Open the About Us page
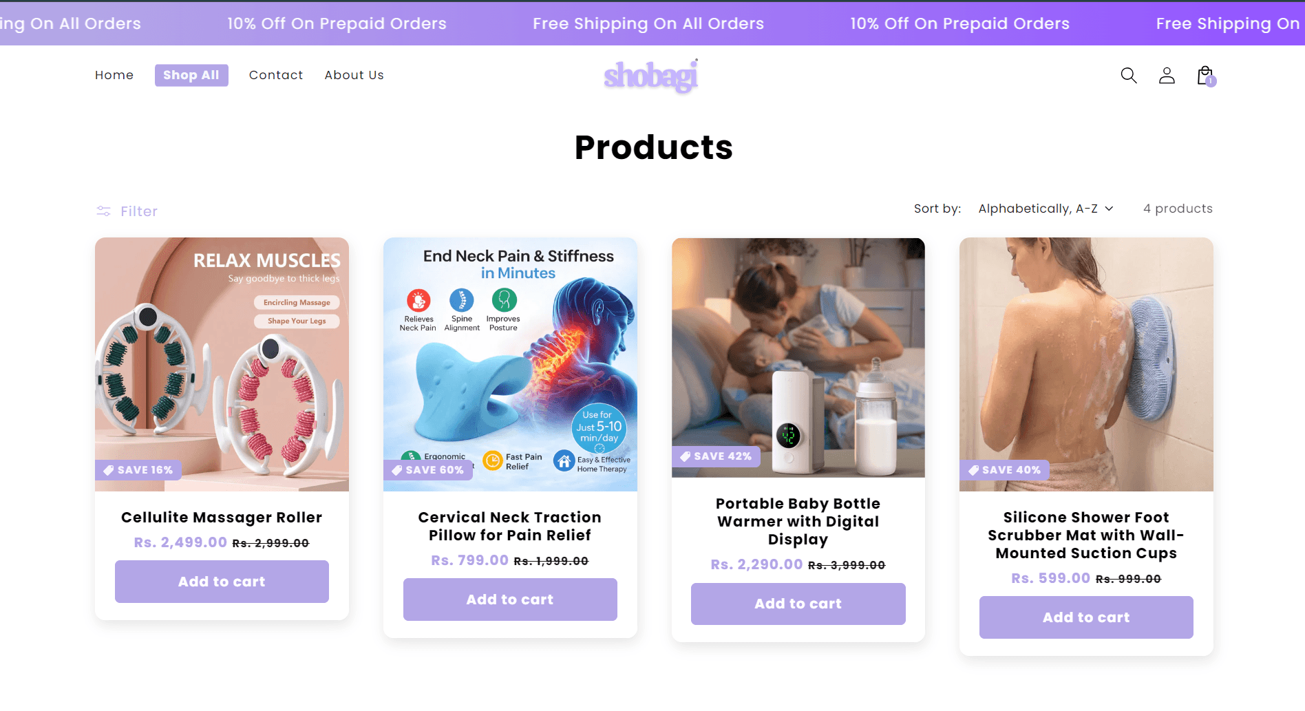The height and width of the screenshot is (711, 1305). coord(354,75)
